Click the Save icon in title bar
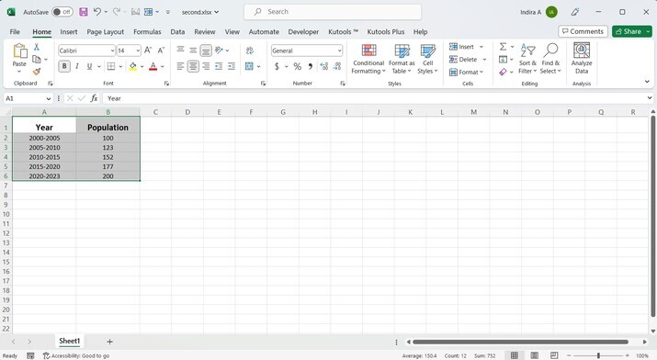Screen dimensions: 657x360 [84, 12]
